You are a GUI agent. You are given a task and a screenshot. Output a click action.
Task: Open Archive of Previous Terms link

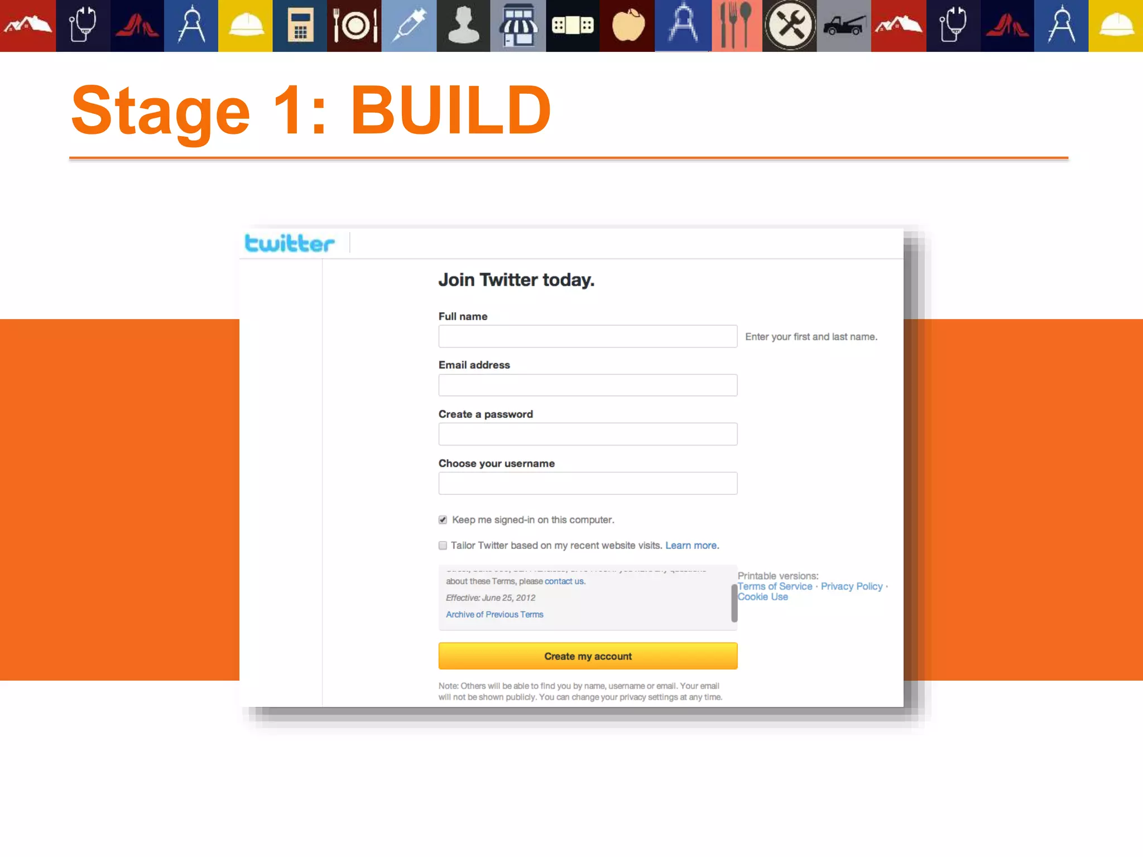pyautogui.click(x=494, y=614)
